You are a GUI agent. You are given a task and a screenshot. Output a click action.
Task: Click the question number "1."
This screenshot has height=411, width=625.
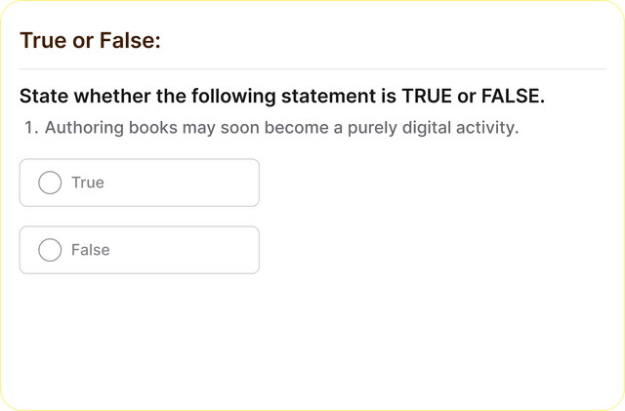click(29, 128)
